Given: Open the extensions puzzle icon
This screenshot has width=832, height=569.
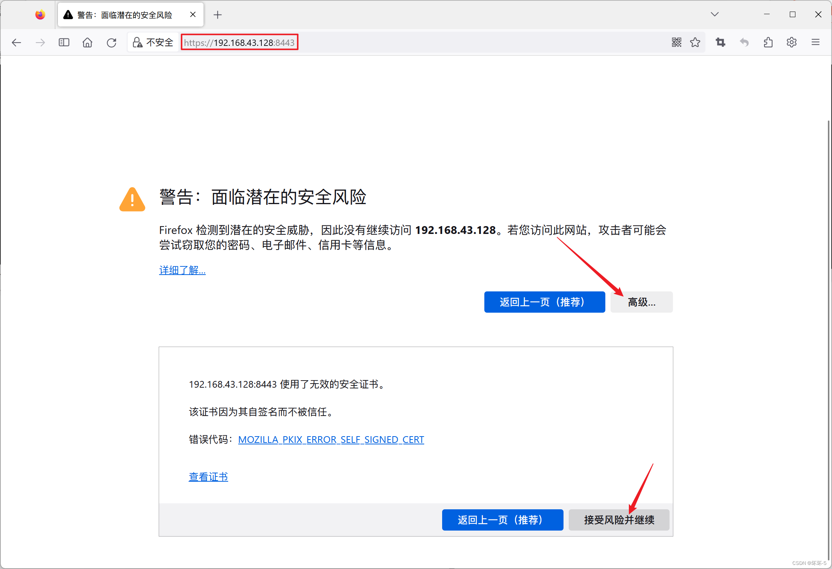Looking at the screenshot, I should coord(768,42).
